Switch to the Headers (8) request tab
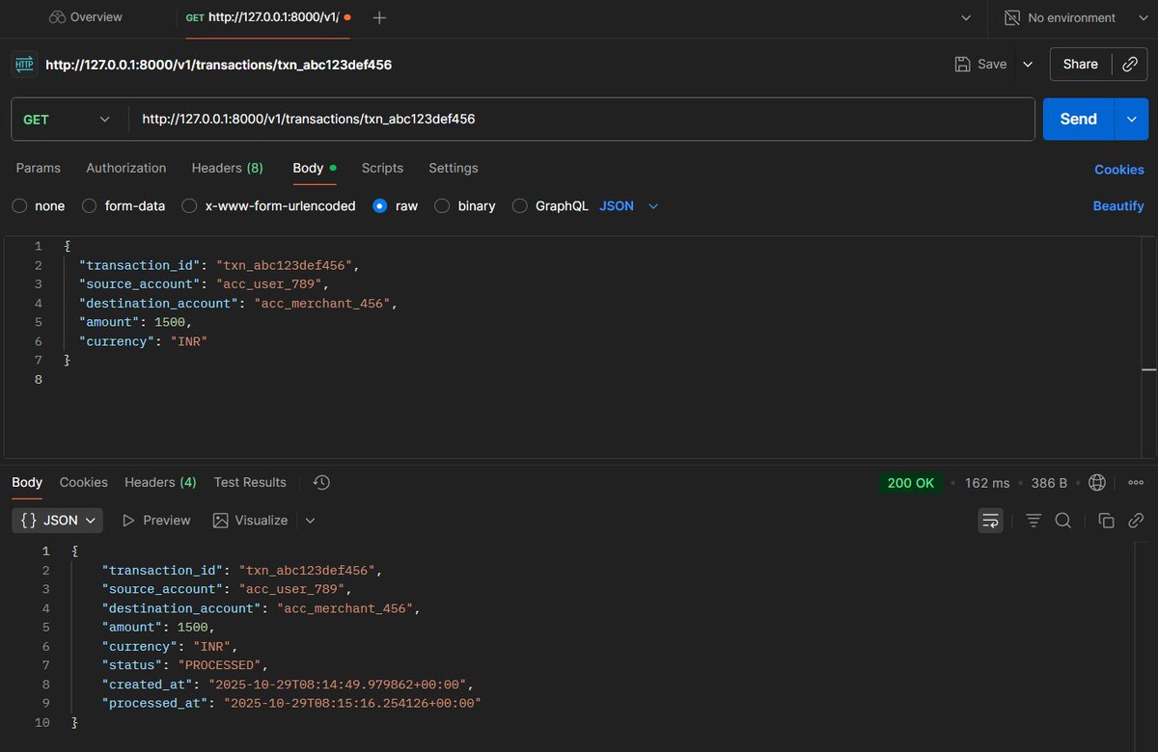 pyautogui.click(x=227, y=168)
